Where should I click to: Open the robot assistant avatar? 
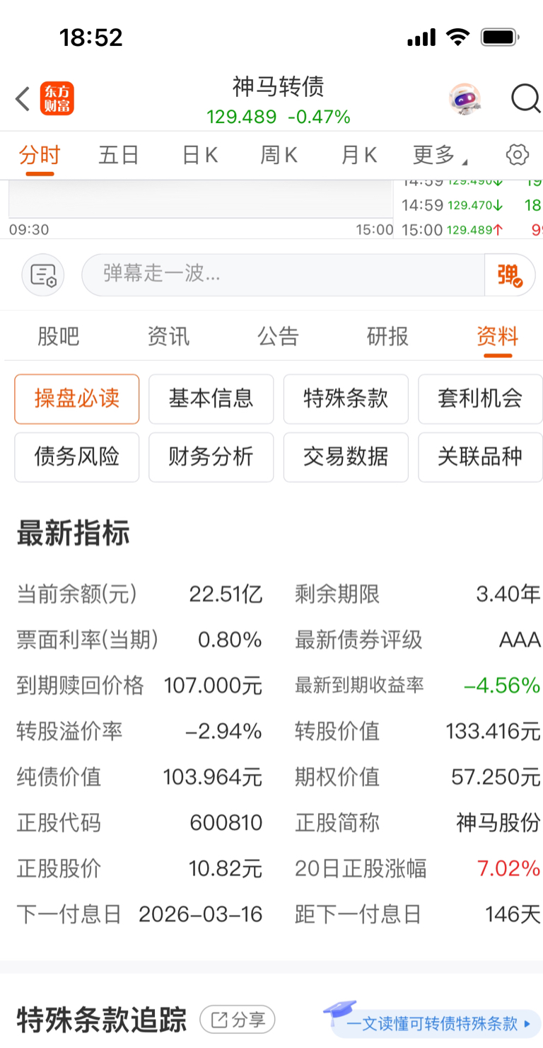tap(465, 99)
